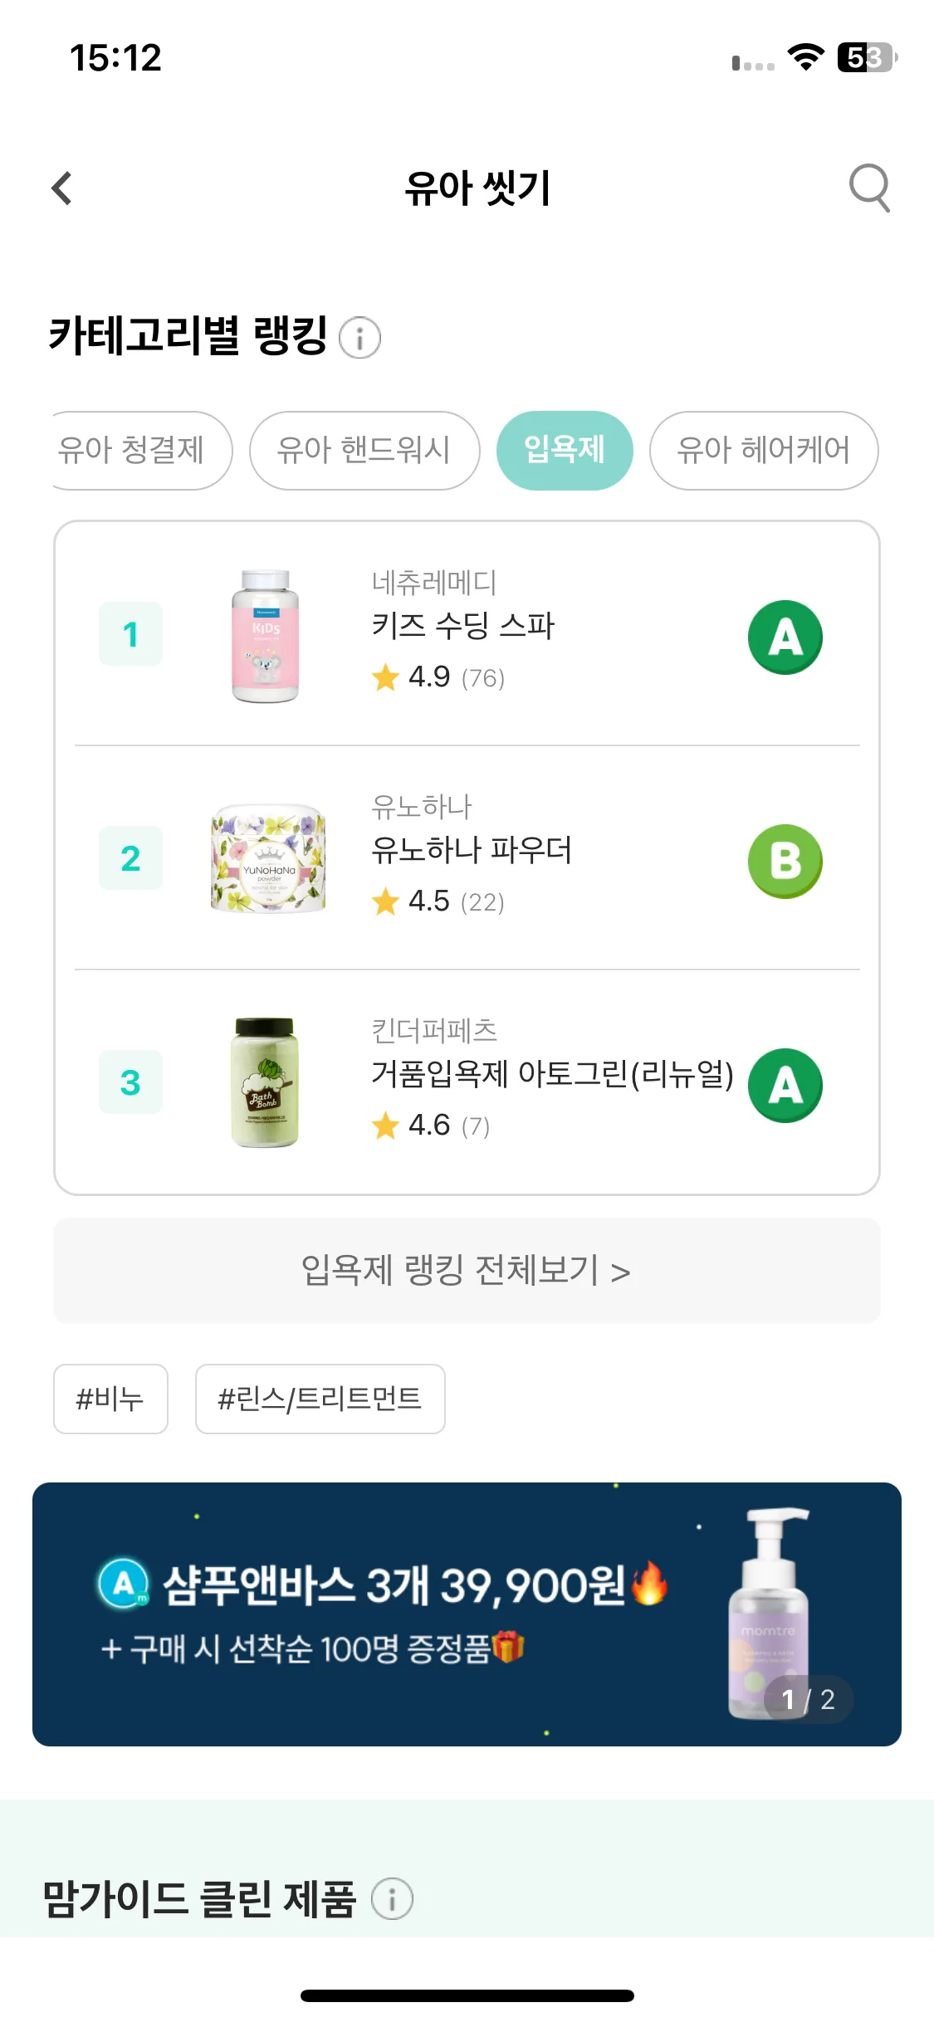Select the 유아 핸드워시 category chip
Viewport: 934px width, 2022px height.
click(x=364, y=451)
